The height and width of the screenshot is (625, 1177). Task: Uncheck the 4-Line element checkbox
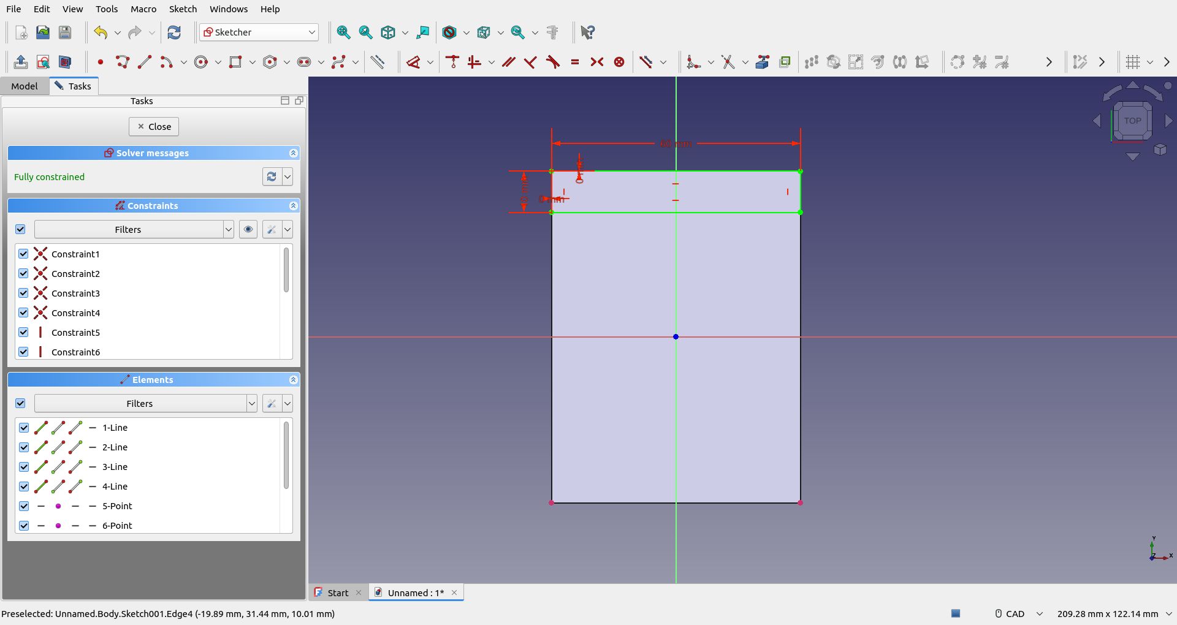[x=24, y=487]
